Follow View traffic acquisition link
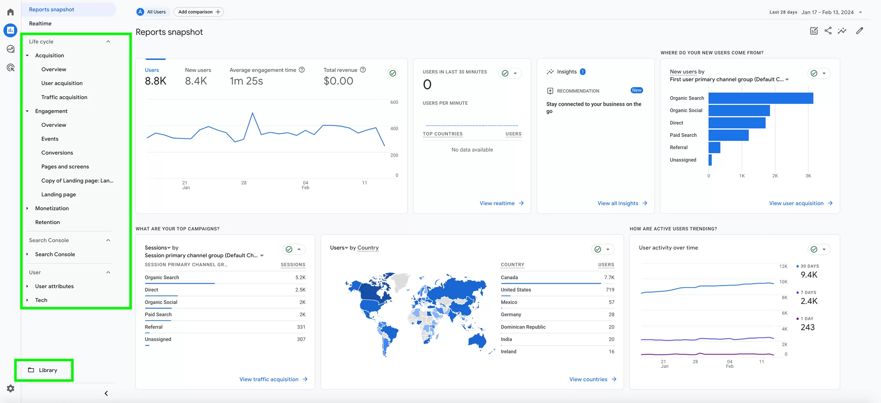The height and width of the screenshot is (403, 881). [x=274, y=379]
